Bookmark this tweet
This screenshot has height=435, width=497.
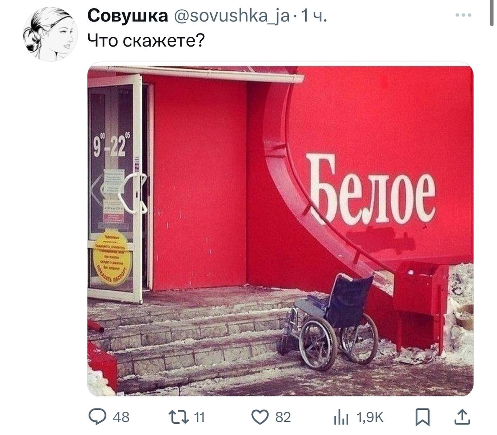(x=421, y=418)
